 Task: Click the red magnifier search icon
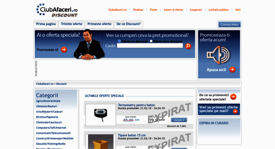[x=188, y=46]
